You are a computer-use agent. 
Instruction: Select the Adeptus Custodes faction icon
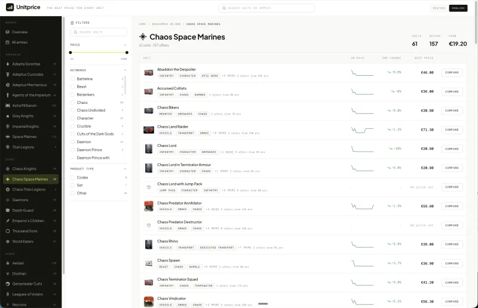point(8,75)
